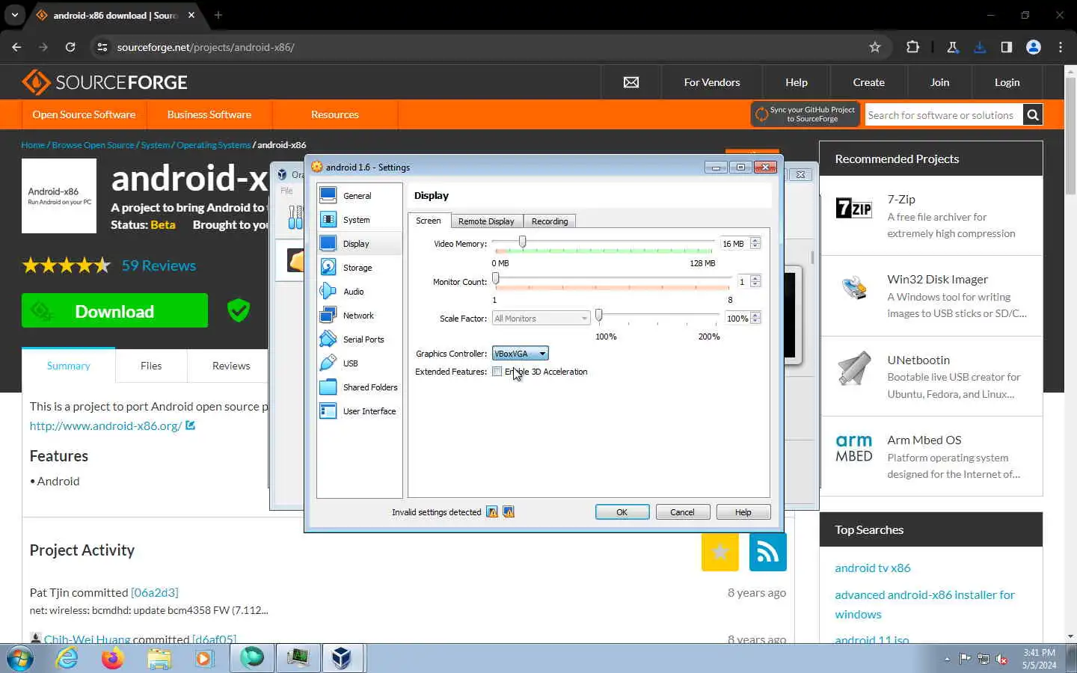Click first invalid settings warning icon
The image size is (1077, 673).
click(x=491, y=512)
